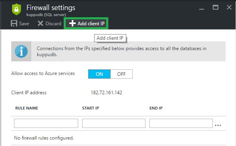Viewport: 236px width, 146px height.
Task: Click the RULE NAME column header
Action: (26, 108)
